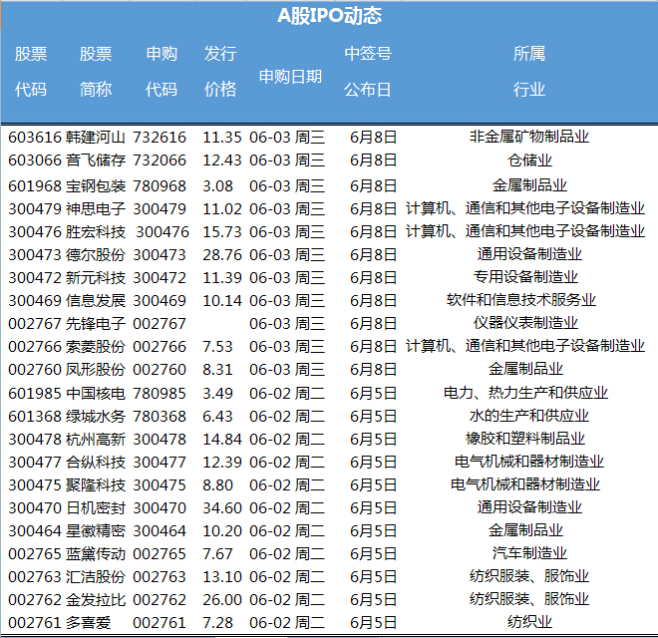658x638 pixels.
Task: Select the price 7.28
Action: pos(217,623)
